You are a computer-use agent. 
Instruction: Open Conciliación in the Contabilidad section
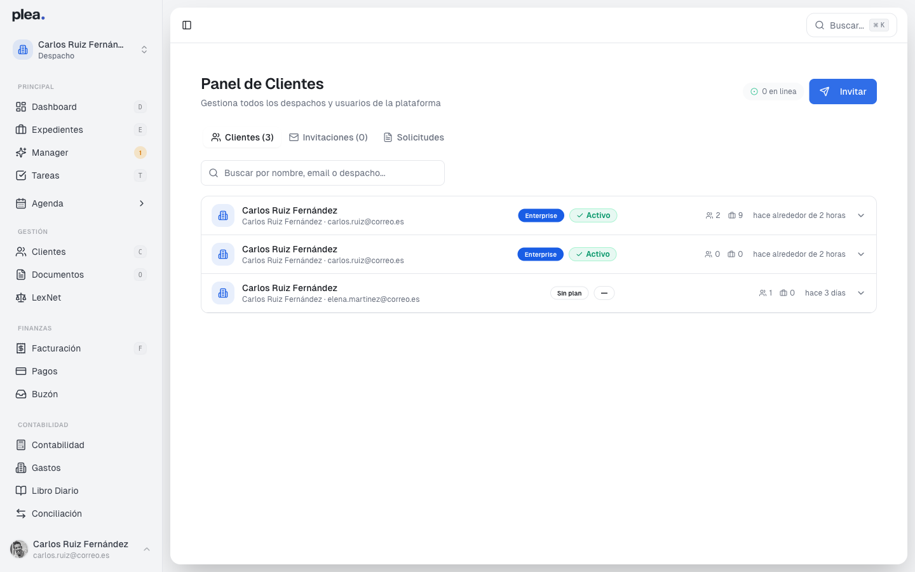[x=57, y=514]
